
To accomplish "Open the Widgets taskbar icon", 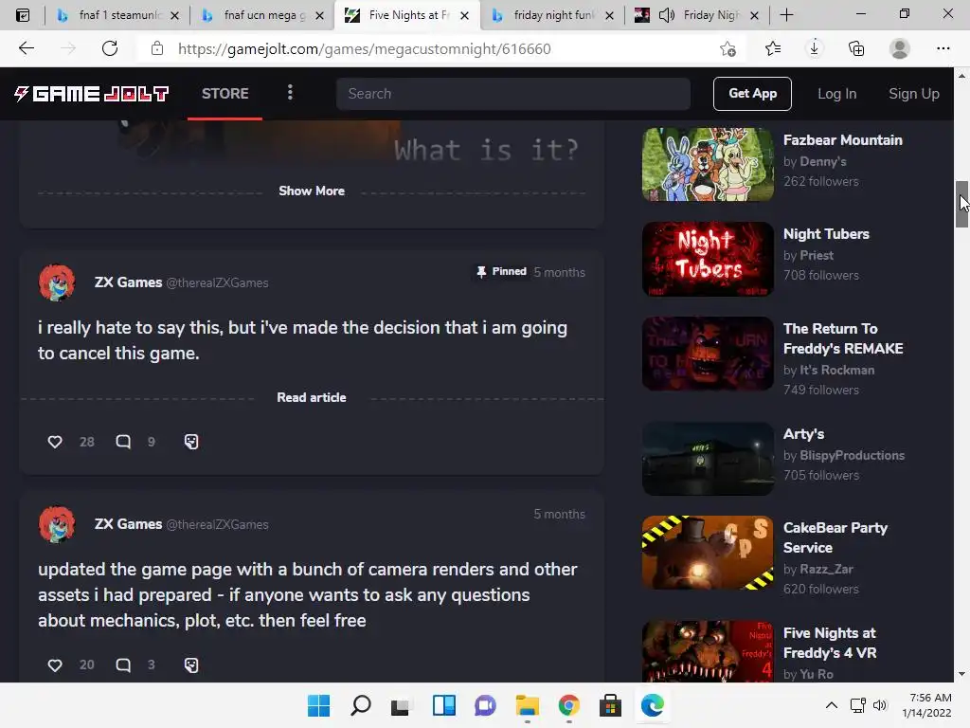I will coord(443,705).
